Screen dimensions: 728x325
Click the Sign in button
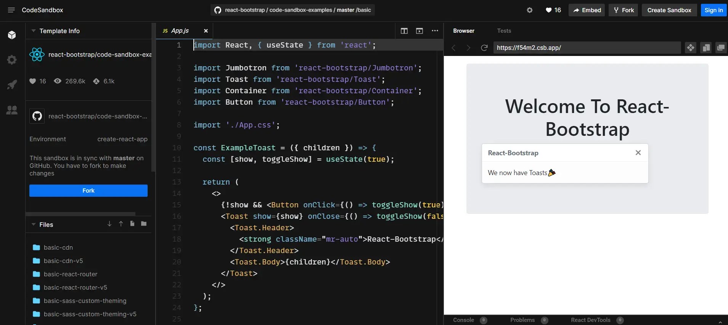tap(714, 10)
